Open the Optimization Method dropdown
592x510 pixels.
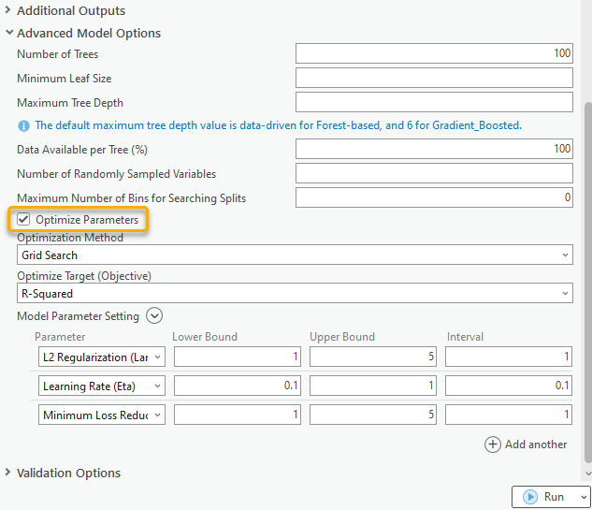pyautogui.click(x=295, y=255)
